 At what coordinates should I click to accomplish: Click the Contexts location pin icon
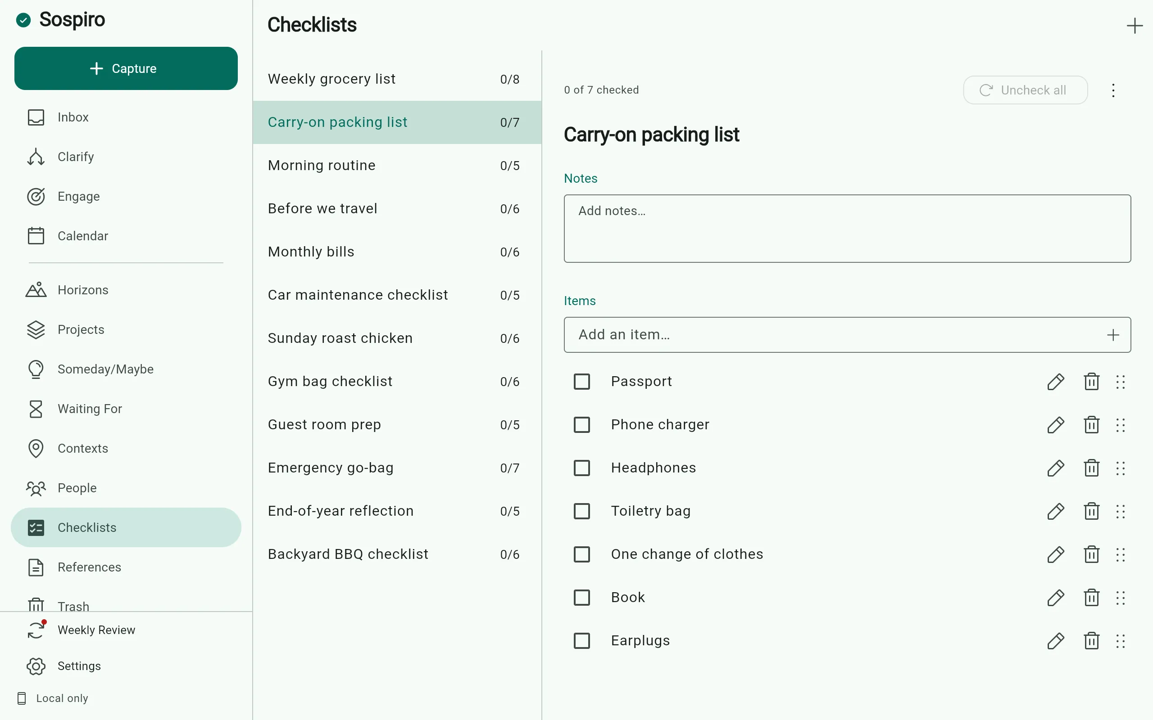point(36,448)
